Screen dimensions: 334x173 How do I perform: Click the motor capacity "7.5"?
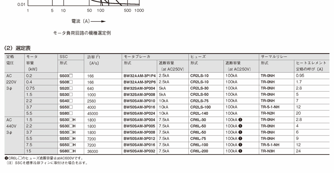pyautogui.click(x=29, y=145)
